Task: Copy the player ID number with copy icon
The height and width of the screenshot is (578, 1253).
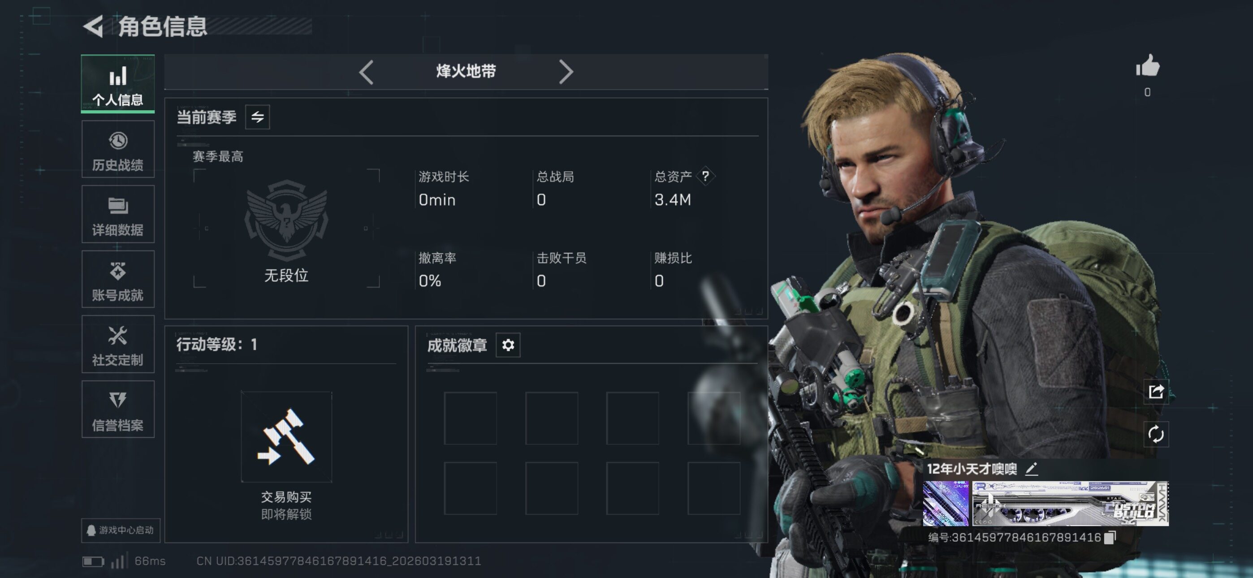Action: click(x=1110, y=537)
